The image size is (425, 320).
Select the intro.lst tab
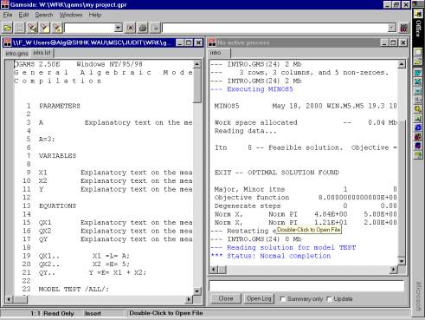(x=42, y=53)
